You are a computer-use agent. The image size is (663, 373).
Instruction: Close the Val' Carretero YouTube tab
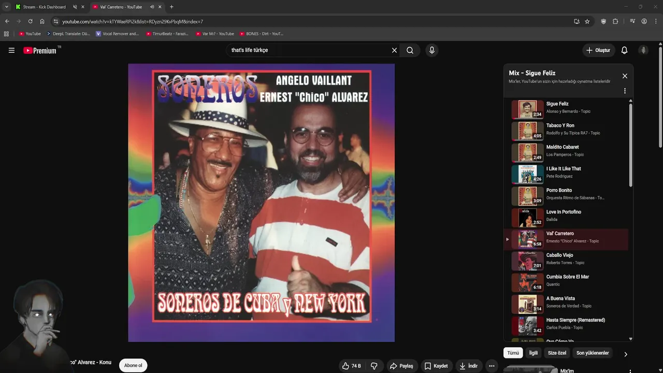point(160,7)
